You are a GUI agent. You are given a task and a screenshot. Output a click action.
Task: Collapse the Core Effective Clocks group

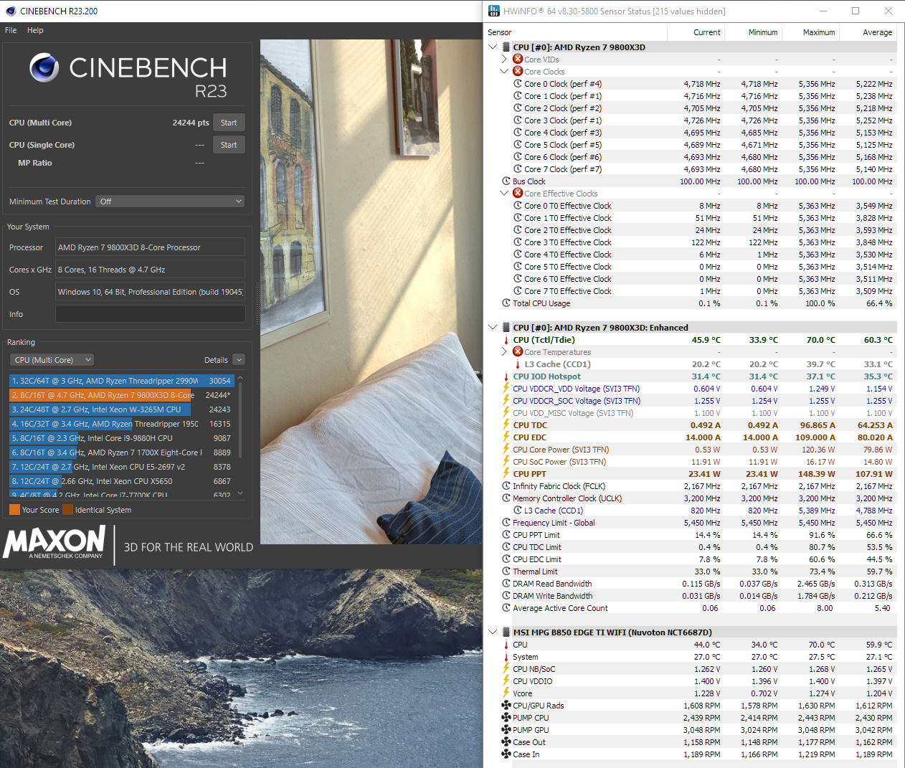(505, 194)
